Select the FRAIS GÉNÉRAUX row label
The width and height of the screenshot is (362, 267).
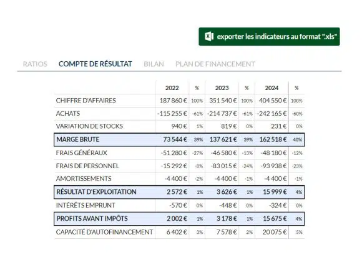(x=82, y=153)
